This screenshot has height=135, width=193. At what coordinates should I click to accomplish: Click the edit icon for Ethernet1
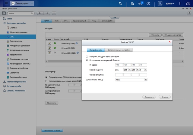49,43
